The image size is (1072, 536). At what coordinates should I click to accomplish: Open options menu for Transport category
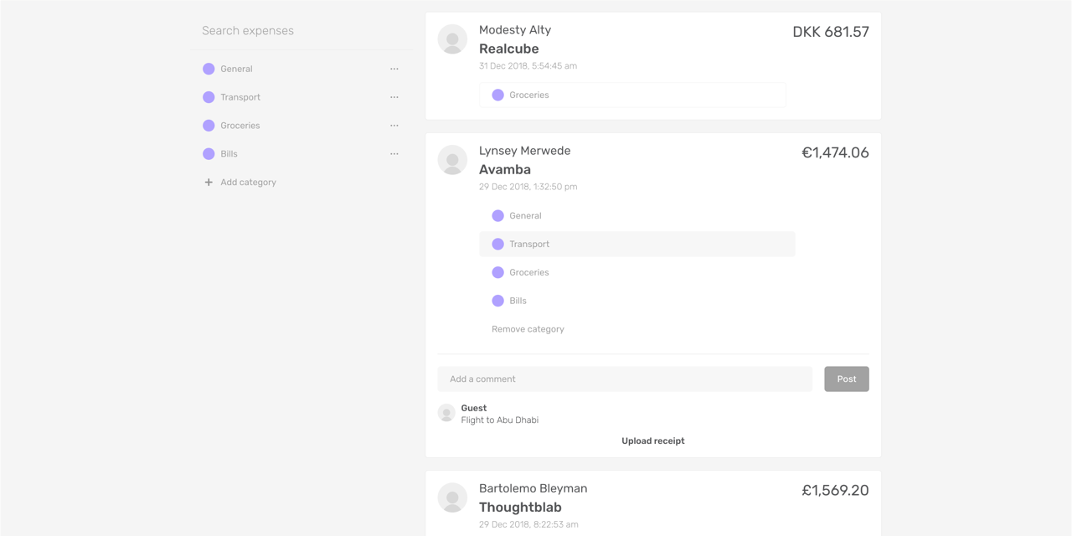(x=394, y=97)
